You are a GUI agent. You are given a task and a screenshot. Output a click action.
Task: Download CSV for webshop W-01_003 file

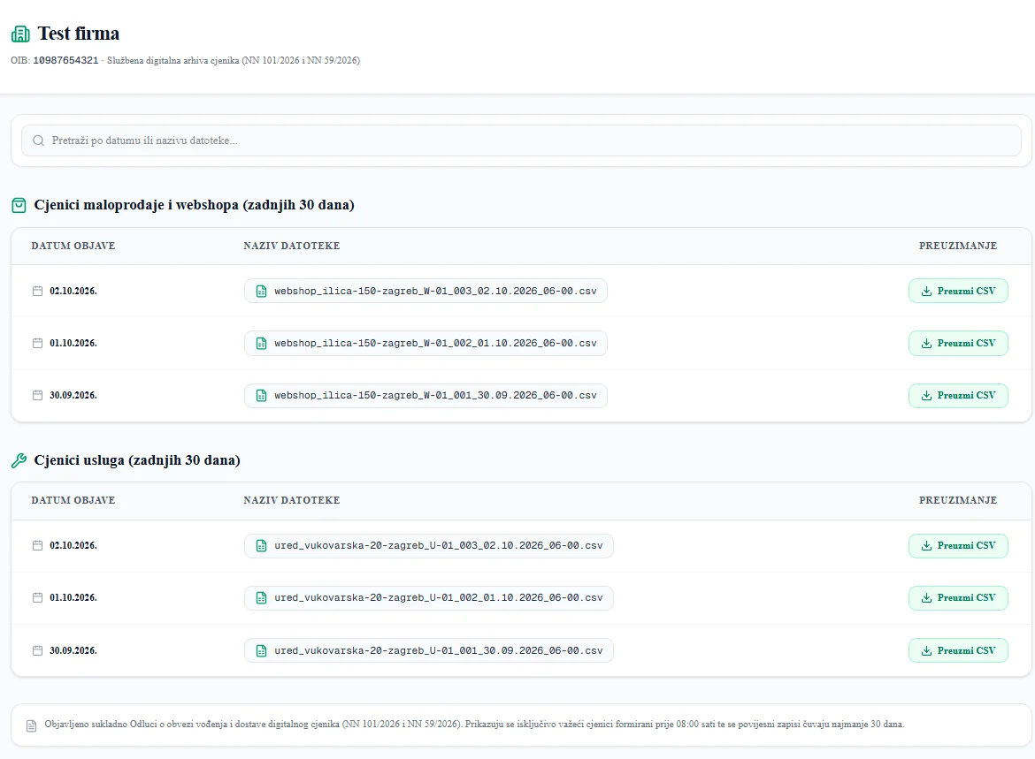(958, 291)
